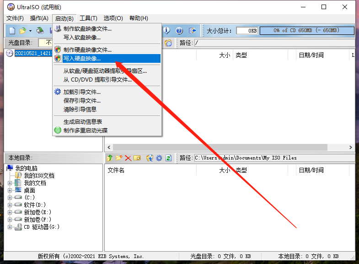359x264 pixels.
Task: Click the local rename folder icon
Action: [137, 158]
